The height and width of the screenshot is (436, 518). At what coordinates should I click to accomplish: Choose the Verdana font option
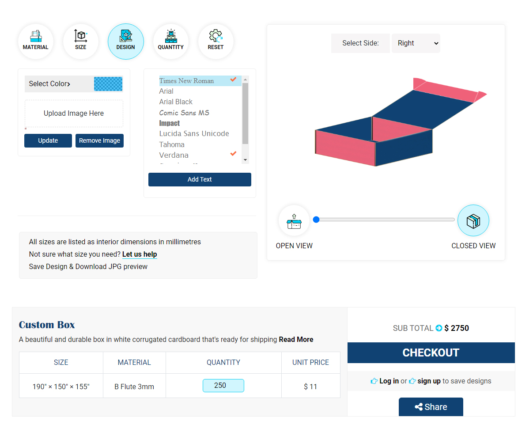coord(174,155)
